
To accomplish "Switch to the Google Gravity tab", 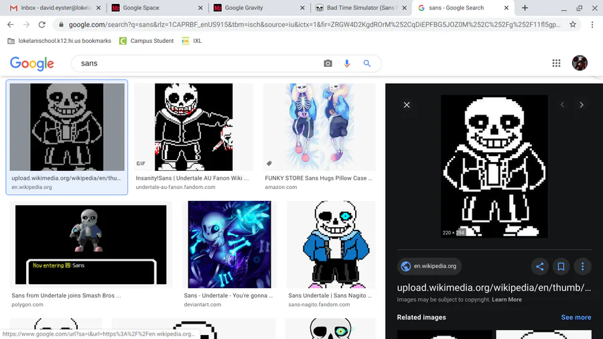I will (259, 7).
